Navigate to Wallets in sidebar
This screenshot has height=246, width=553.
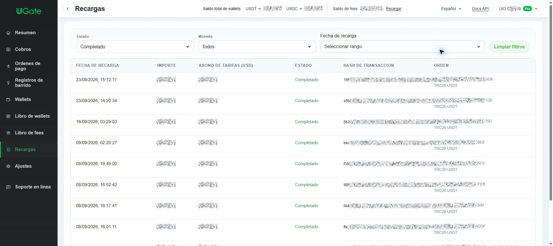tap(23, 100)
